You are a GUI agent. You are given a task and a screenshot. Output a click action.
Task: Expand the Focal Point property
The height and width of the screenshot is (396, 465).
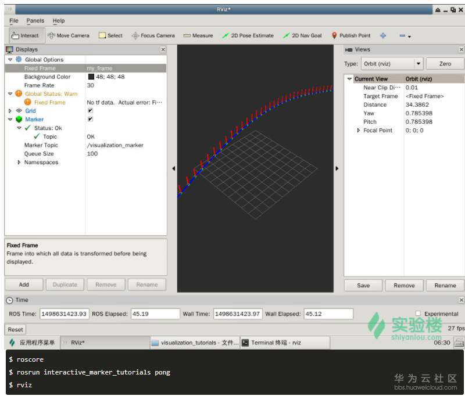pyautogui.click(x=358, y=131)
